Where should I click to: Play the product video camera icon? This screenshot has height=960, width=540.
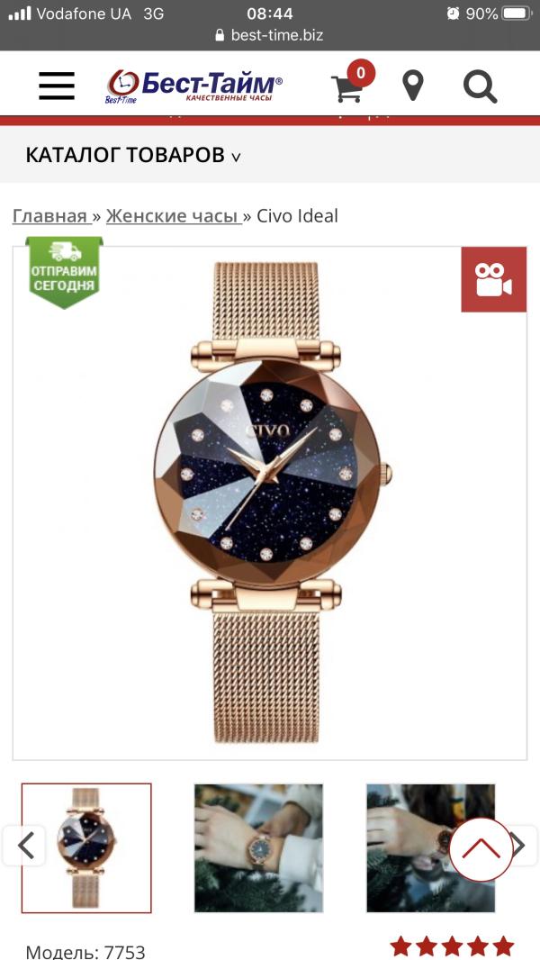[x=493, y=280]
